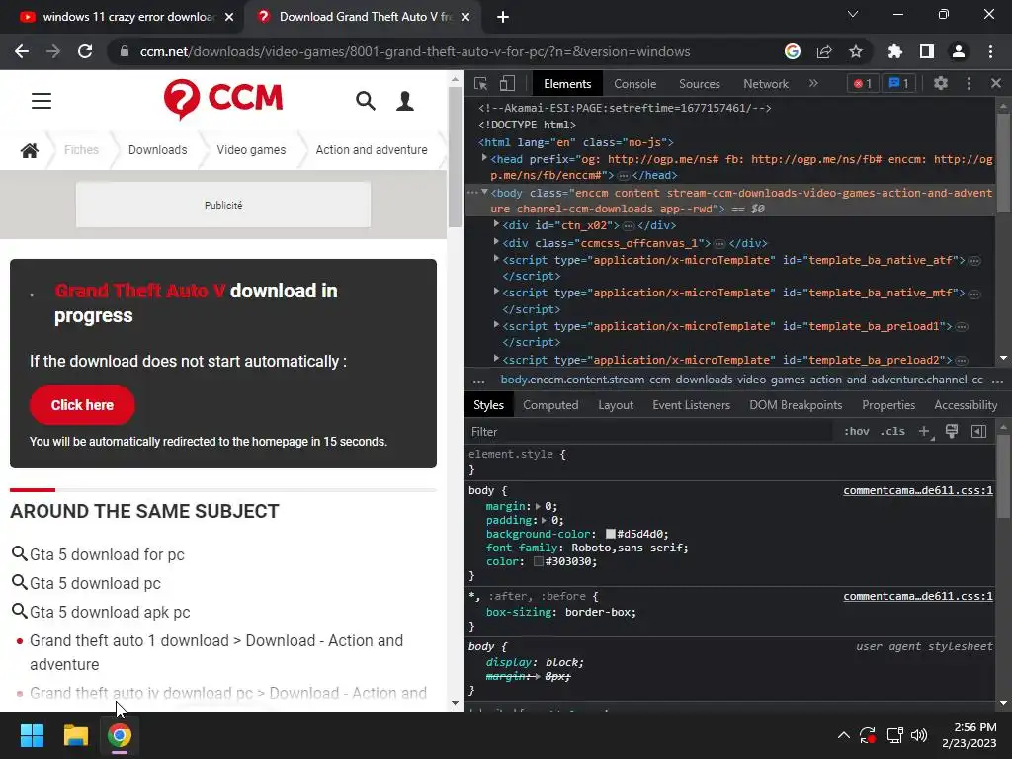Image resolution: width=1012 pixels, height=759 pixels.
Task: Open a new Chrome tab
Action: pyautogui.click(x=503, y=17)
